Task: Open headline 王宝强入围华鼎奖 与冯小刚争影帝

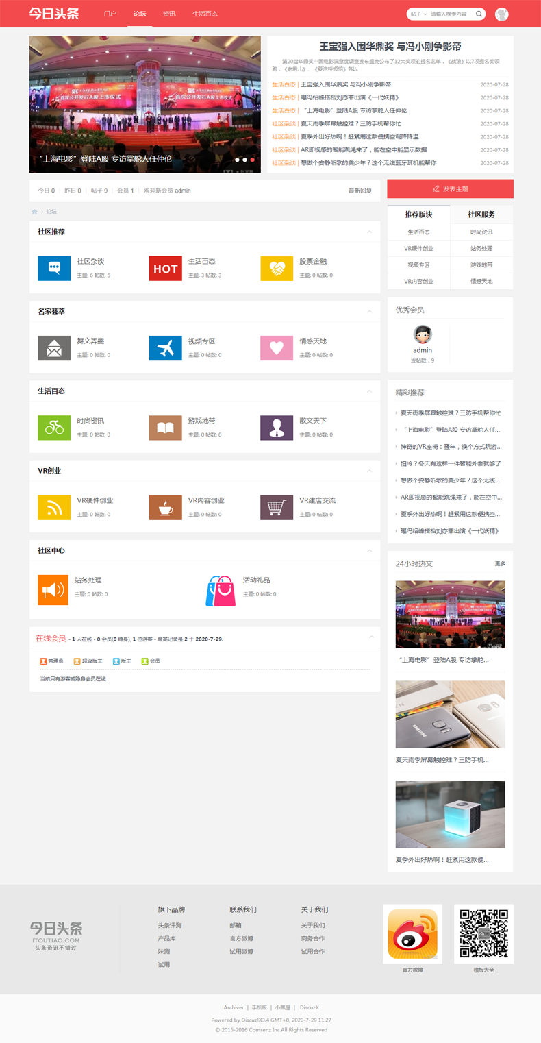Action: click(x=390, y=47)
